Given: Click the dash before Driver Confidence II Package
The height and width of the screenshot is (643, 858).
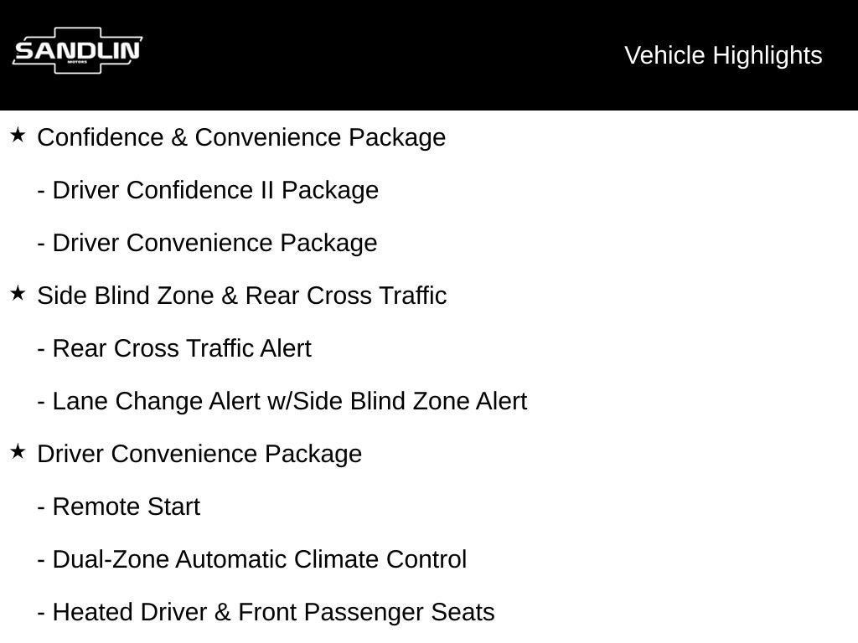Looking at the screenshot, I should coord(41,191).
